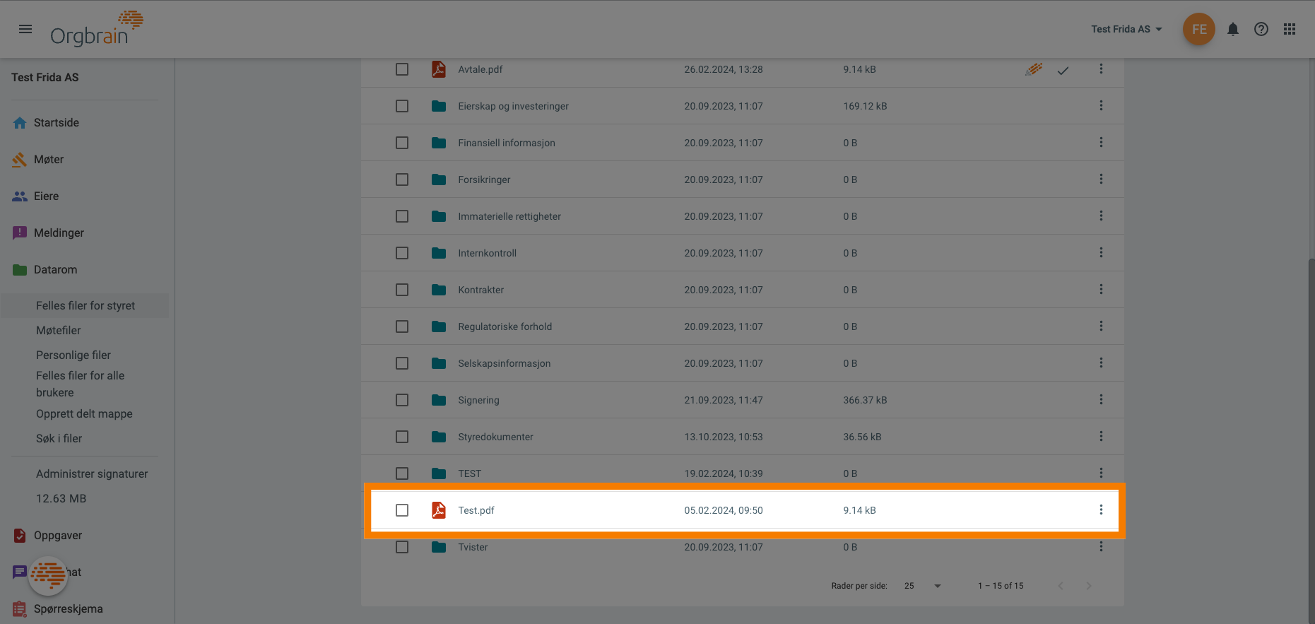
Task: Open the three-dot menu for Forsikringer
Action: [1101, 179]
